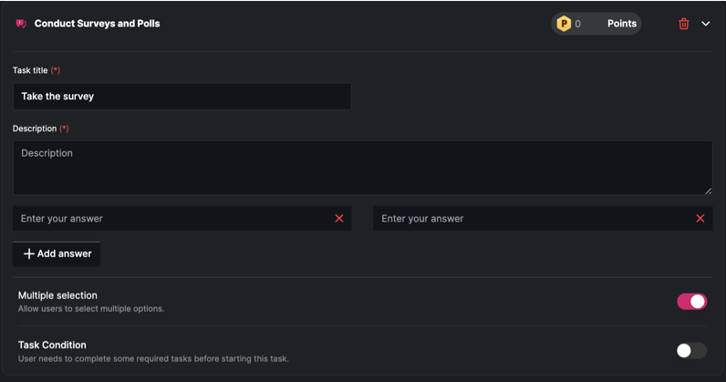Click the 'Conduct Surveys and Polls' title
Viewport: 726px width, 382px height.
point(97,24)
